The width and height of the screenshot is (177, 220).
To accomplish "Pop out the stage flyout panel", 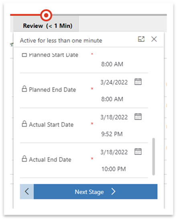I will 141,39.
